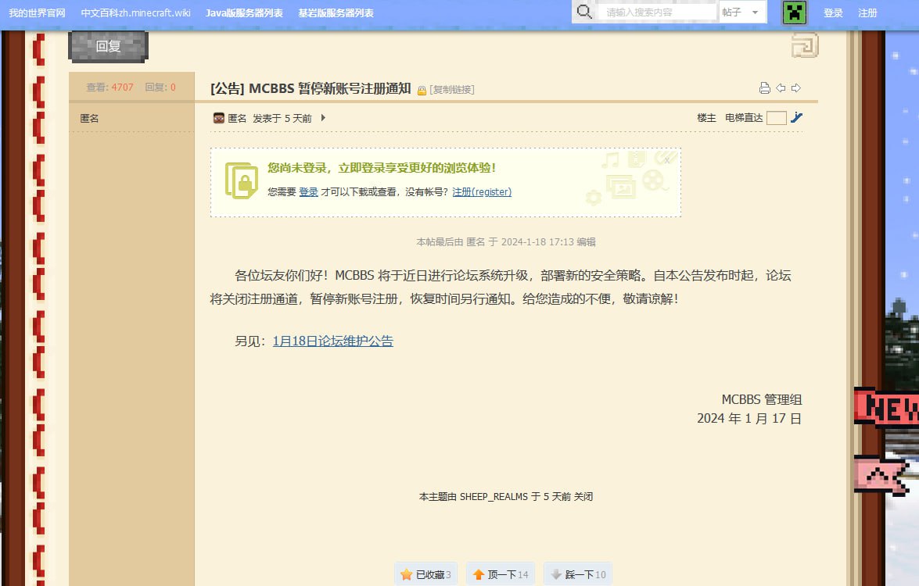Click the lock icon beside the thread title

tap(422, 90)
